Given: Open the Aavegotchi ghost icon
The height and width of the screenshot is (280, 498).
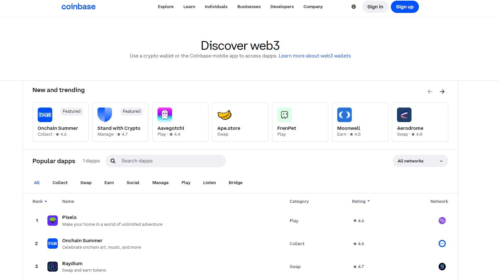Looking at the screenshot, I should (165, 115).
